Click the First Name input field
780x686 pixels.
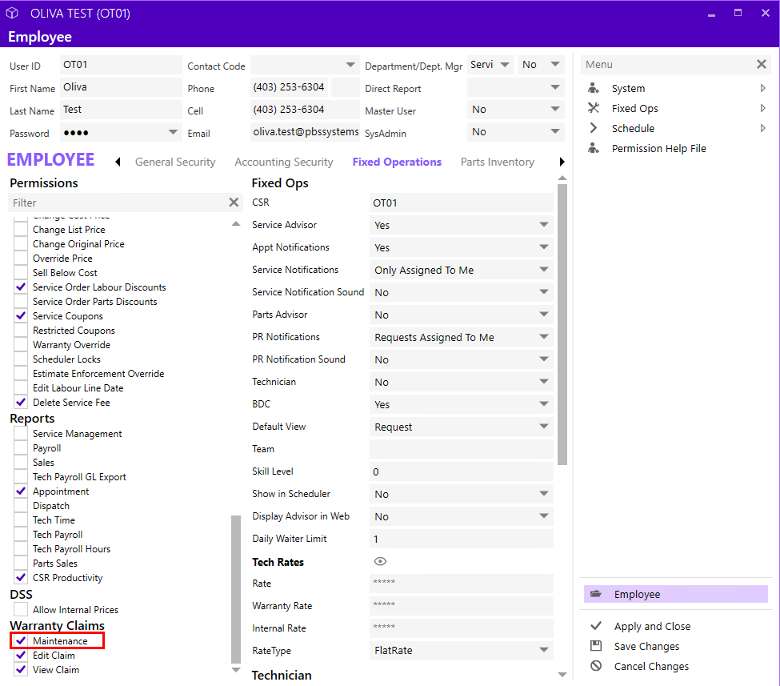121,87
